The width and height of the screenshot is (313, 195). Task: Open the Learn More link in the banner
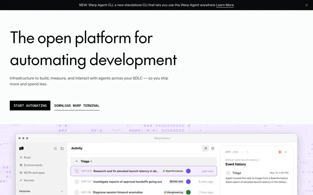coord(225,5)
